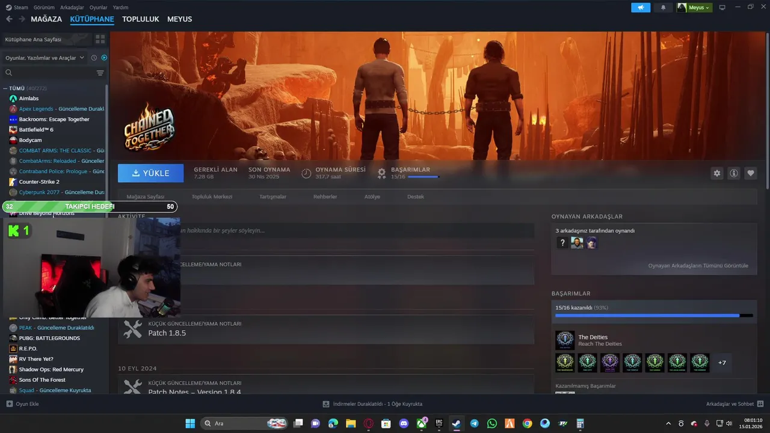Click the play time clock icon
The height and width of the screenshot is (433, 770).
tap(306, 173)
